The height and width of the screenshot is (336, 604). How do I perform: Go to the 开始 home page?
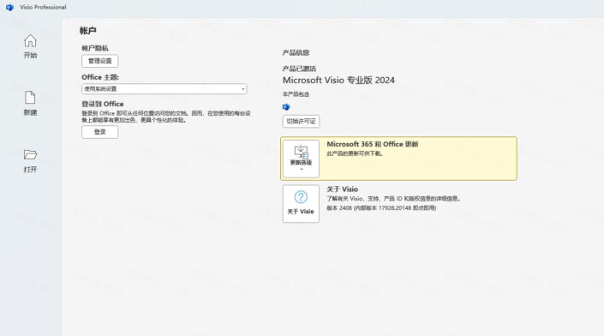[30, 46]
